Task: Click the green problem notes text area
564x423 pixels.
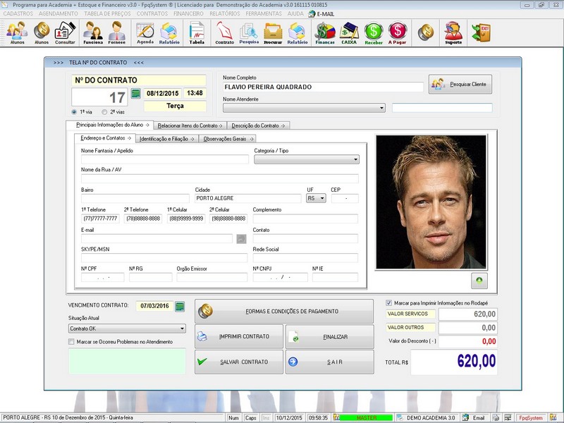Action: (x=127, y=361)
